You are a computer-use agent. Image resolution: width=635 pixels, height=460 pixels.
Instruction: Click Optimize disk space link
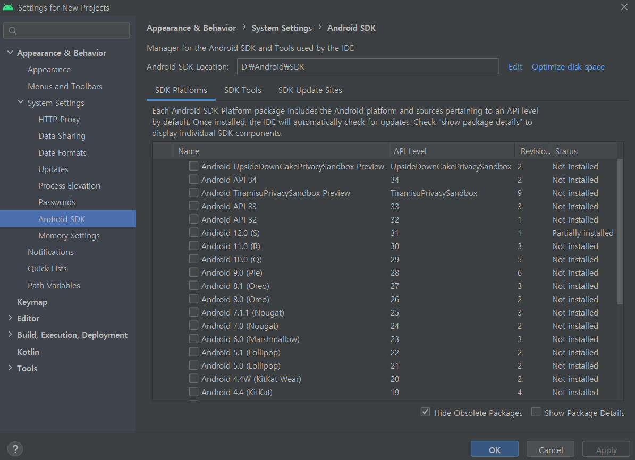click(568, 67)
